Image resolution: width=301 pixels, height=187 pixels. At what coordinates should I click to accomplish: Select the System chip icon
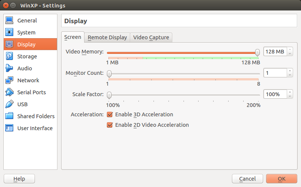coord(9,32)
